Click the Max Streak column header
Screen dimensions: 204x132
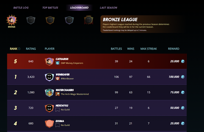point(148,49)
